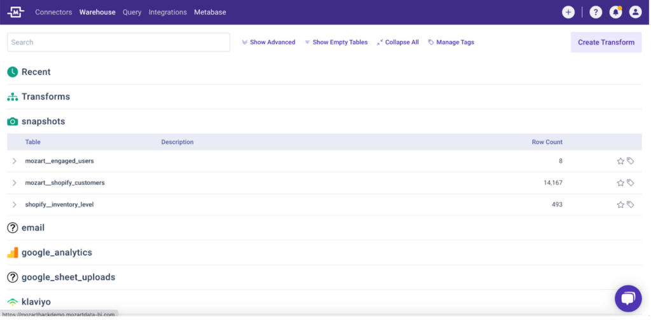Click the Transforms hierarchy icon

pos(13,97)
